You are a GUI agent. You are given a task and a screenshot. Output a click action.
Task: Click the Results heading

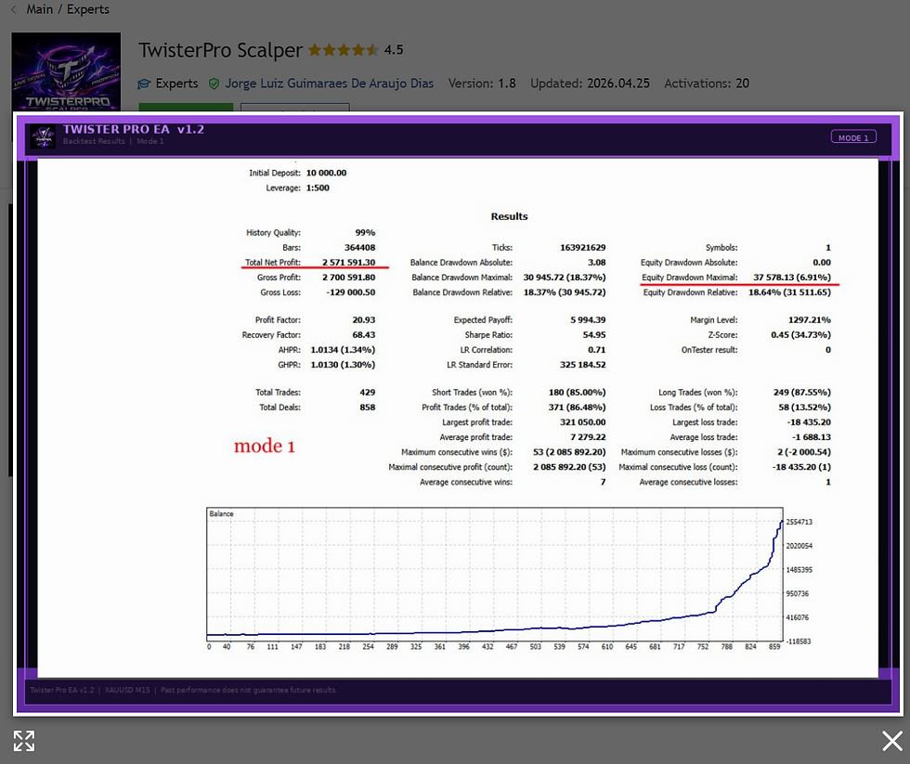pyautogui.click(x=510, y=216)
